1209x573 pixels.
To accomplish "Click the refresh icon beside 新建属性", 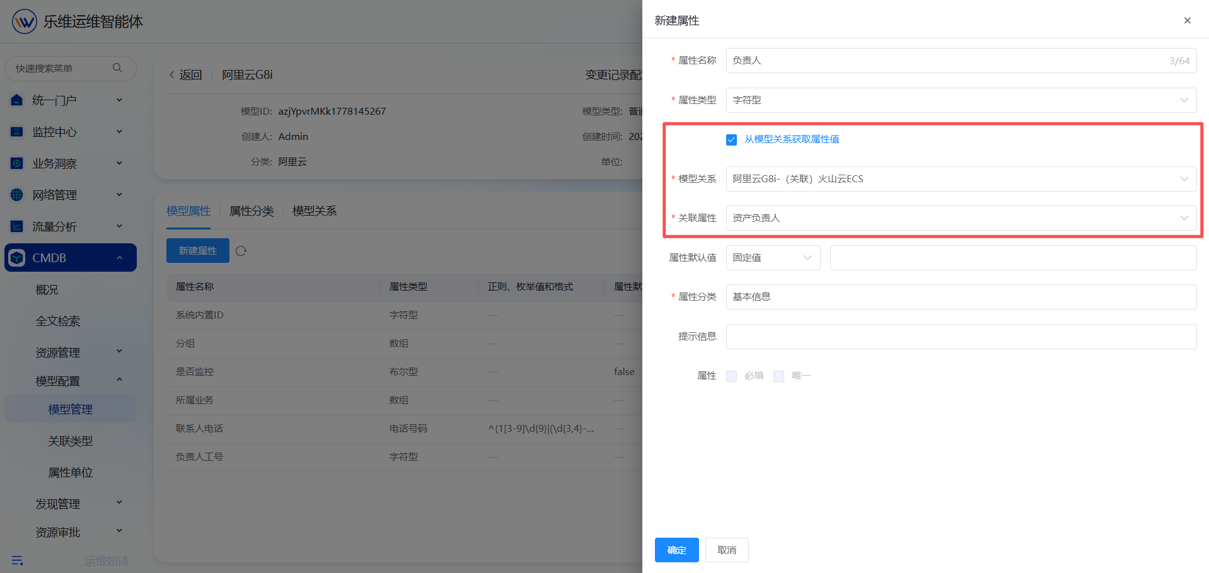I will coord(241,251).
